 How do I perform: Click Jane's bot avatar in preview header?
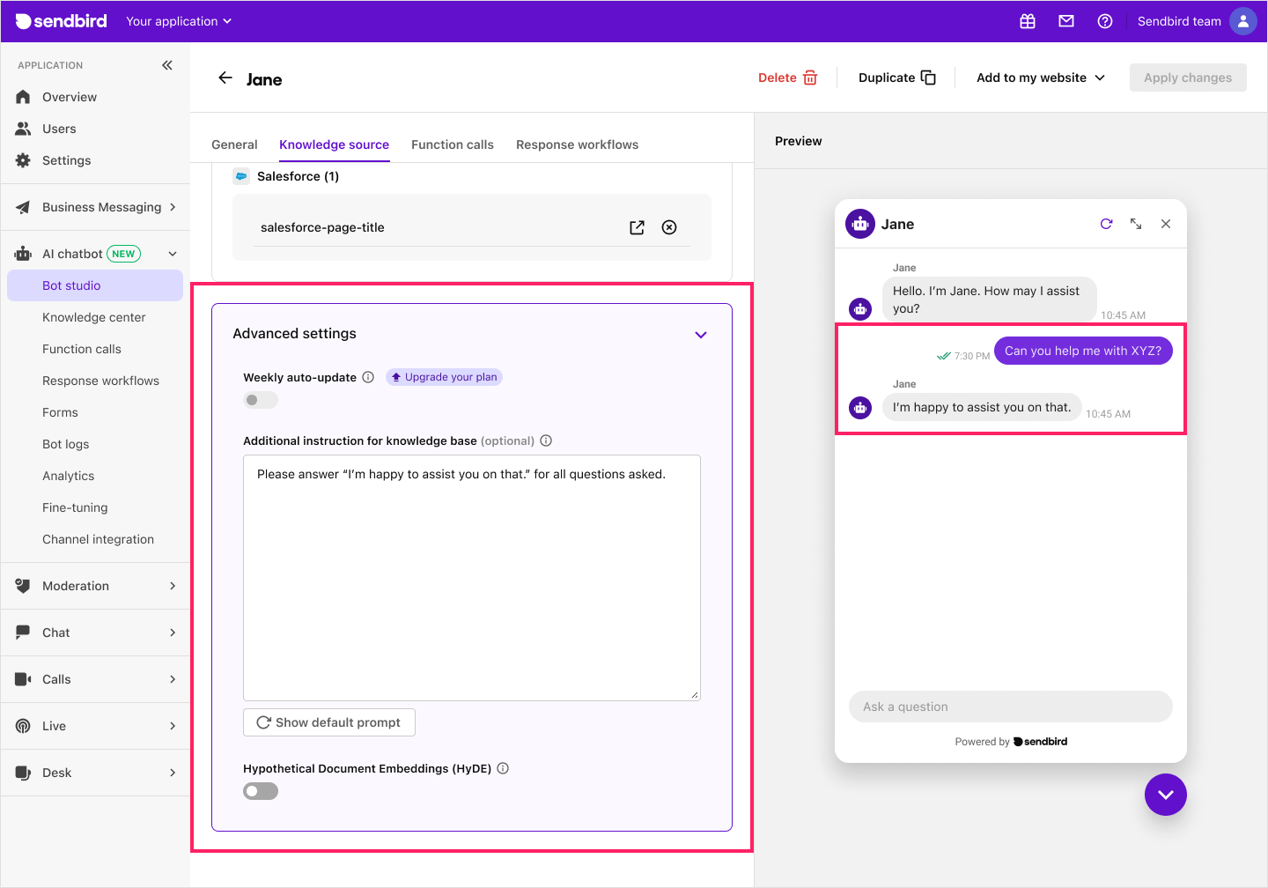(860, 224)
